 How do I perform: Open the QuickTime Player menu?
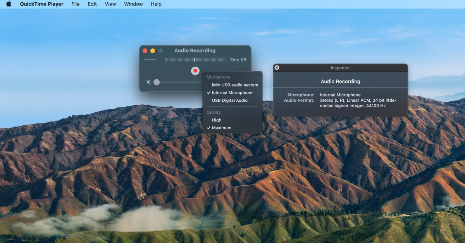click(x=42, y=4)
